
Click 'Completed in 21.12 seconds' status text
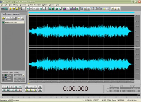(9, 100)
